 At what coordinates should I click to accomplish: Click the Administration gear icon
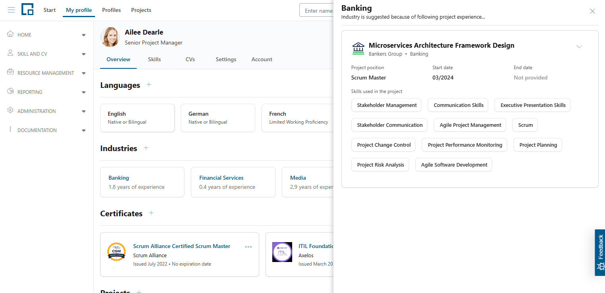(x=10, y=110)
